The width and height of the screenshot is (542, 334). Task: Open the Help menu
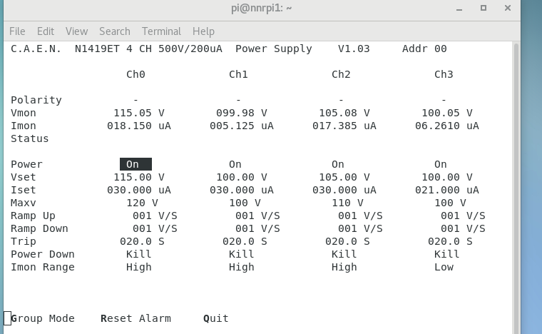tap(203, 31)
